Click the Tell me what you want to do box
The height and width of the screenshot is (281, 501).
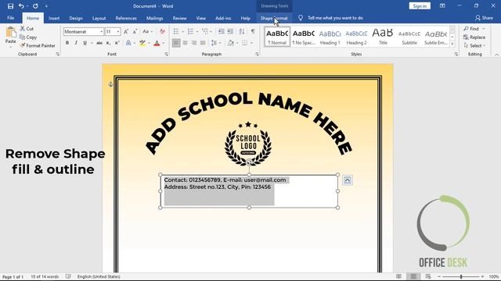pyautogui.click(x=335, y=18)
